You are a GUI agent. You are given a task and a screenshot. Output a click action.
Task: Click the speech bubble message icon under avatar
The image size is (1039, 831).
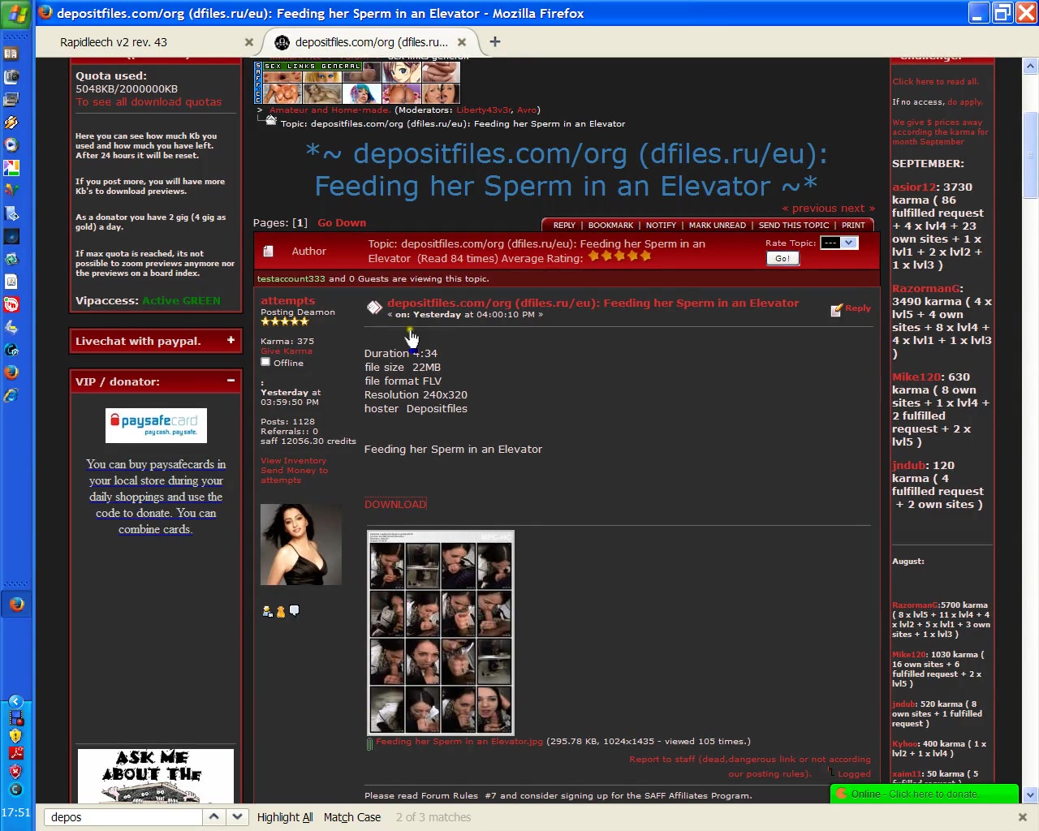[294, 610]
